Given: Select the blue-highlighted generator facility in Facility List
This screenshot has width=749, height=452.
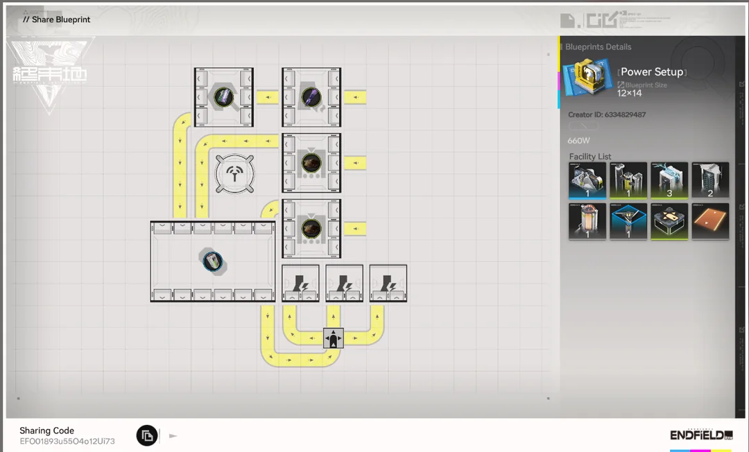Looking at the screenshot, I should tap(587, 180).
